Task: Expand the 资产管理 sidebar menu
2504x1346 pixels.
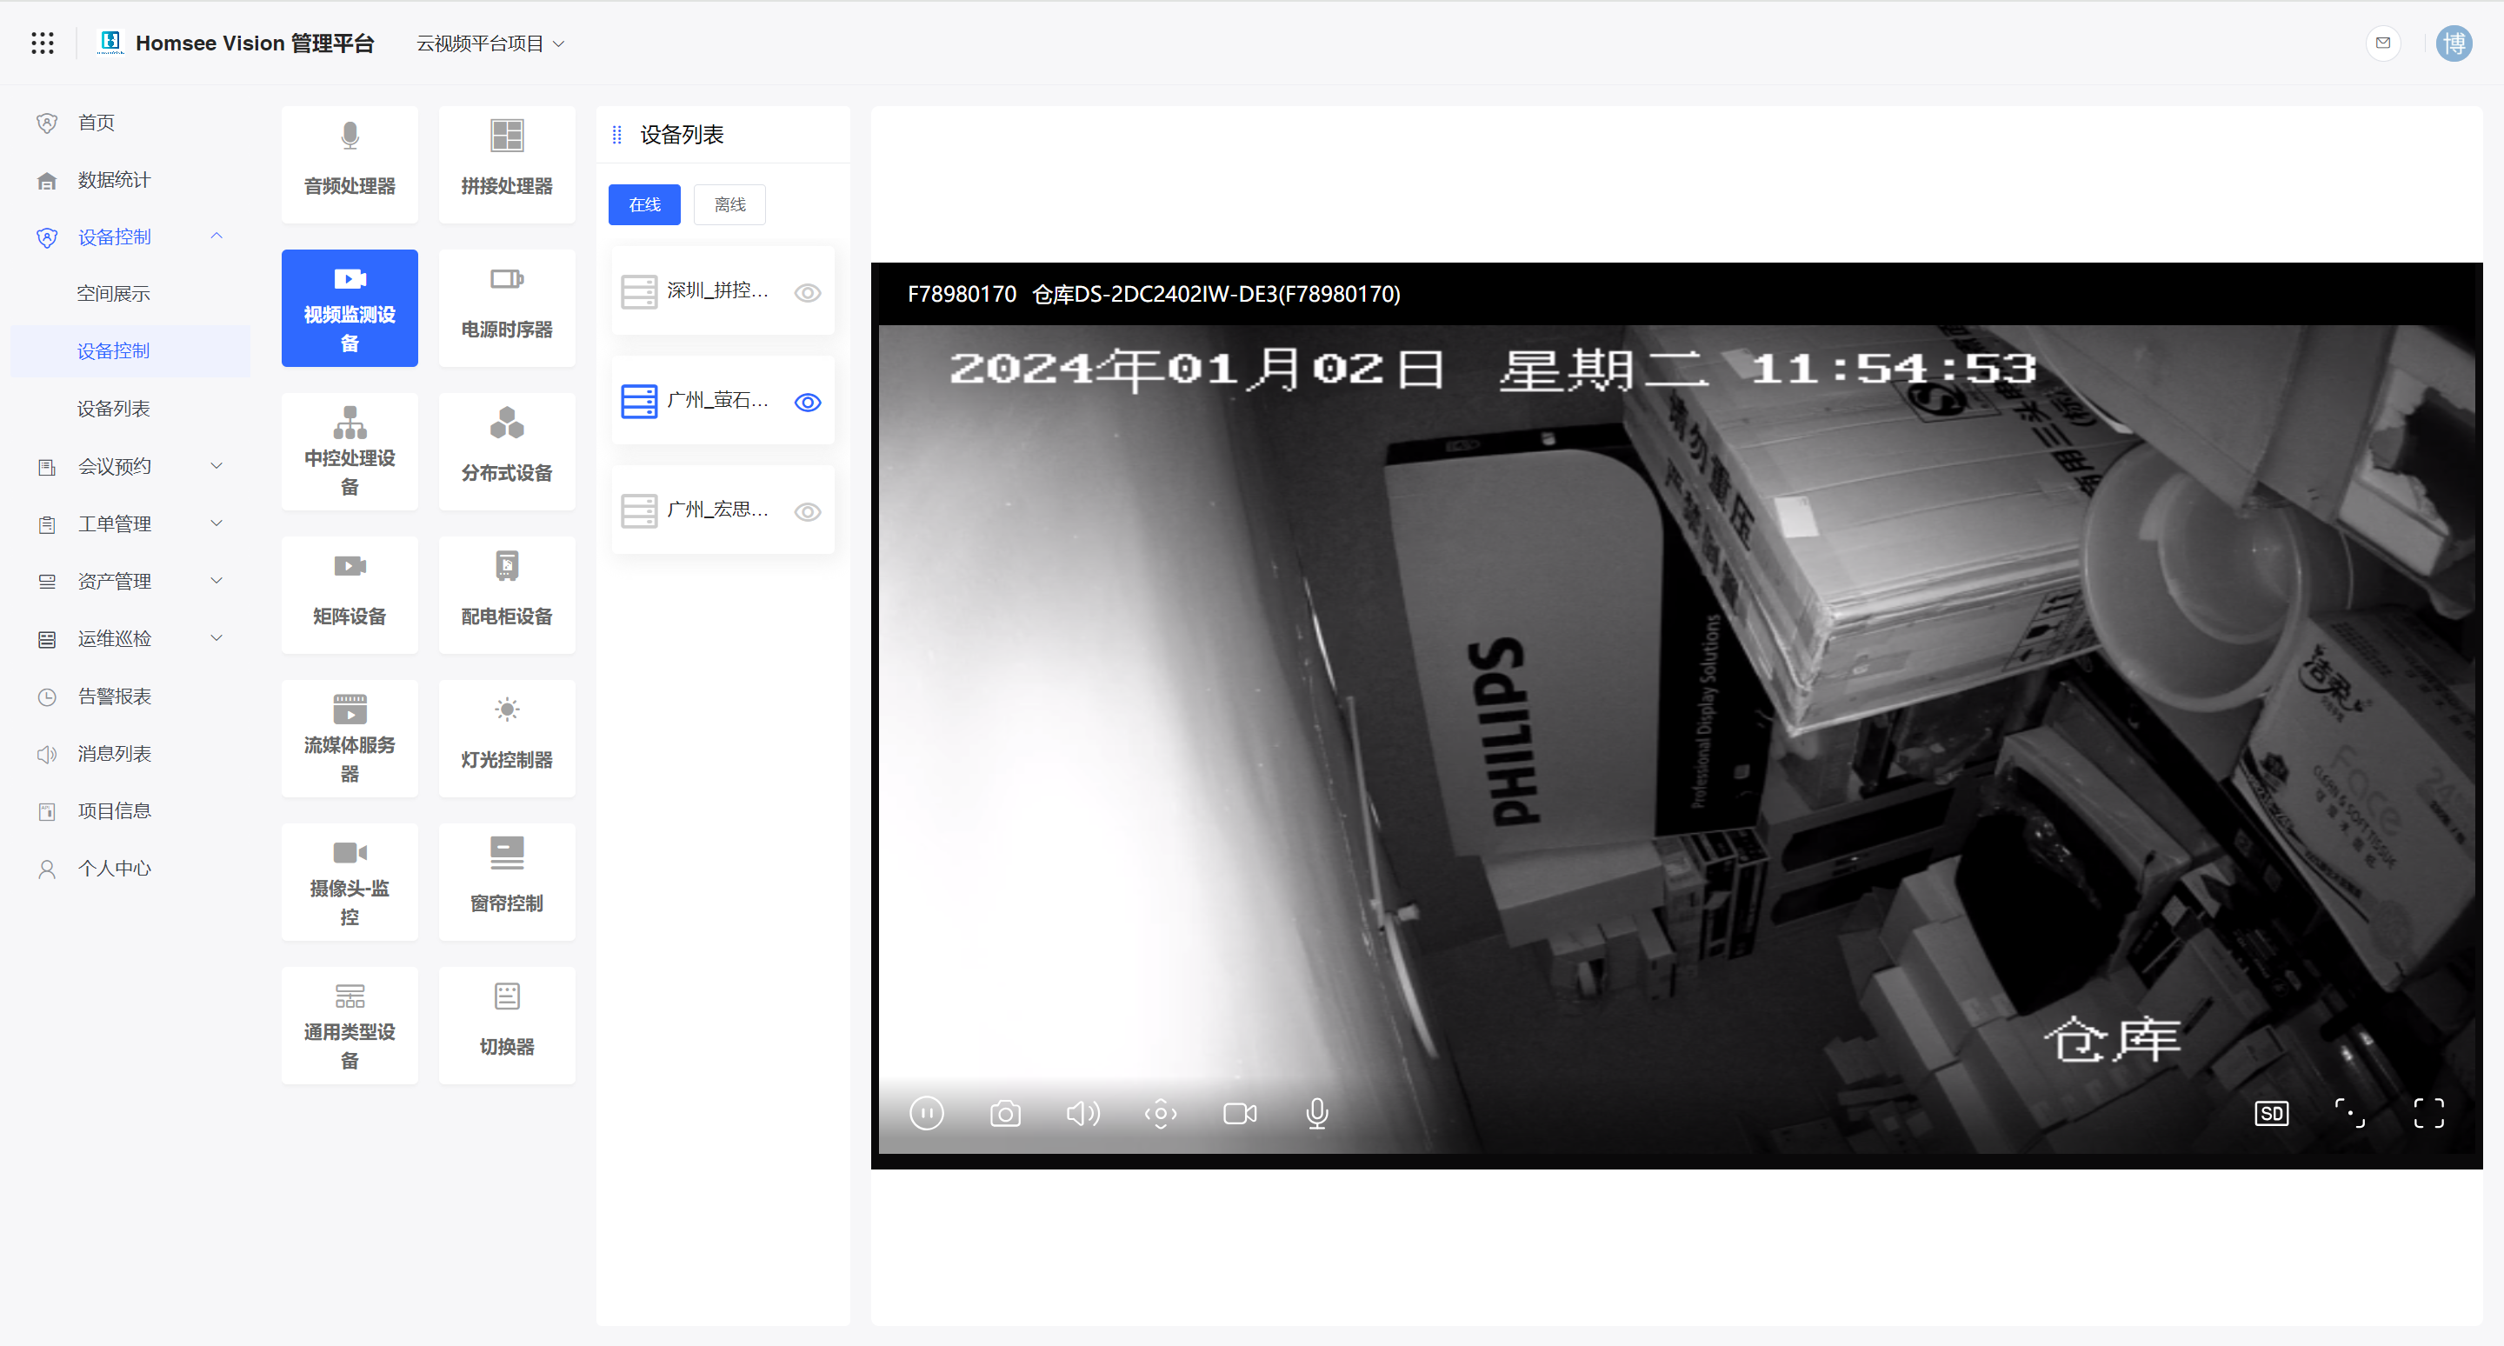Action: (130, 581)
